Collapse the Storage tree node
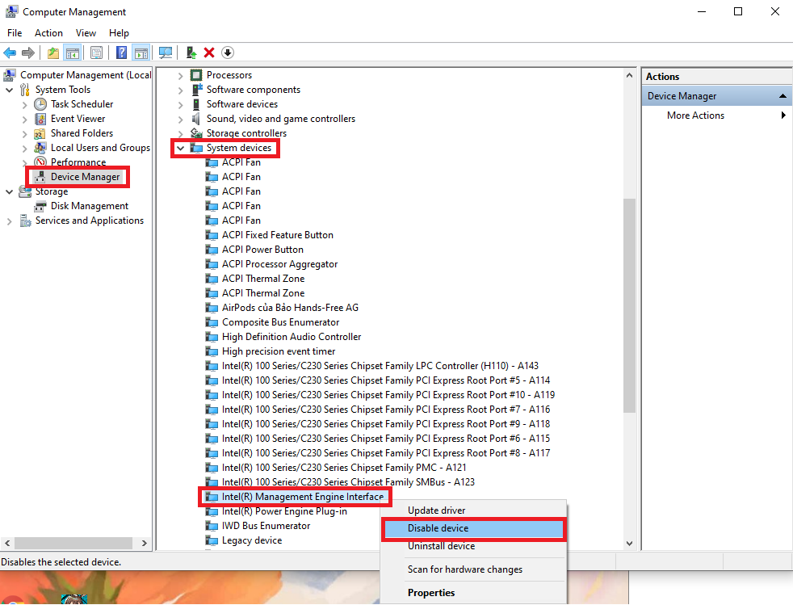The width and height of the screenshot is (793, 605). [9, 191]
